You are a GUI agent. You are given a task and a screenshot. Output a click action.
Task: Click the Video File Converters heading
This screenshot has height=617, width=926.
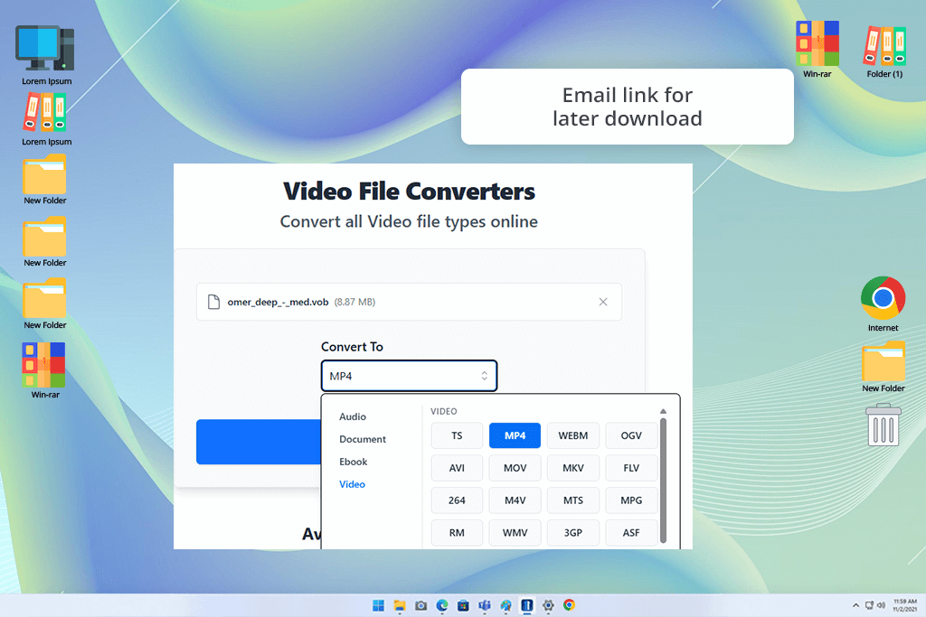click(x=409, y=192)
